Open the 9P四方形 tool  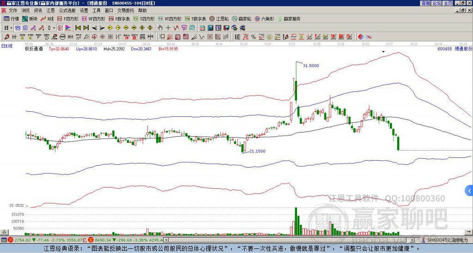93,18
